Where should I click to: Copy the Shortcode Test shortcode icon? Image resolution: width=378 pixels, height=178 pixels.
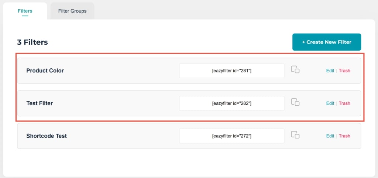(x=295, y=134)
